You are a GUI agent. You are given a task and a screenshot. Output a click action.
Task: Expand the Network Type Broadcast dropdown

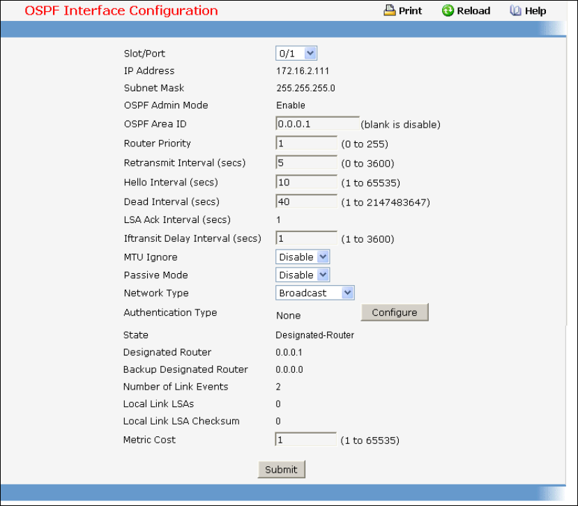316,293
